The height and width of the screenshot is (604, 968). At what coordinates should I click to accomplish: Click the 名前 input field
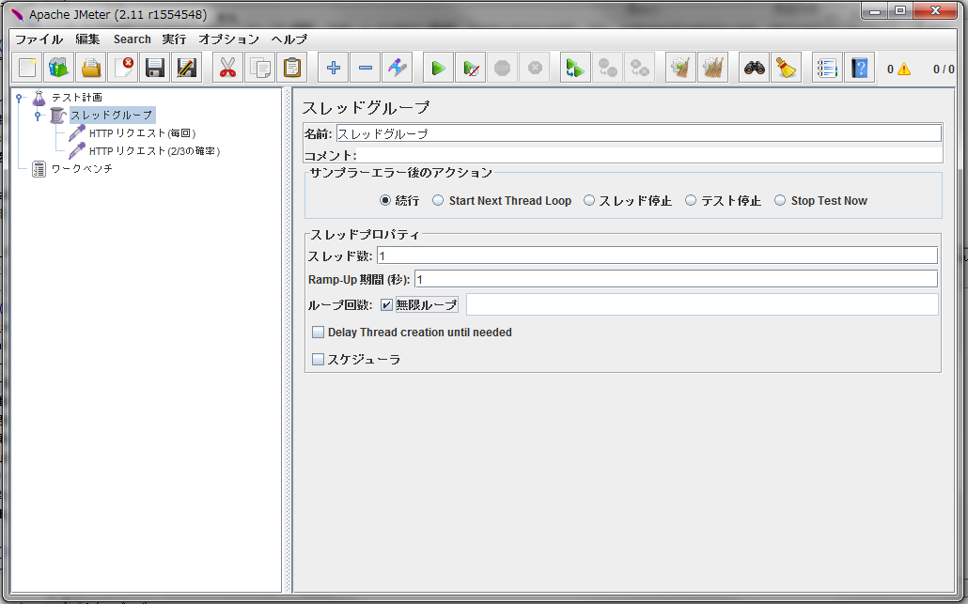(639, 133)
